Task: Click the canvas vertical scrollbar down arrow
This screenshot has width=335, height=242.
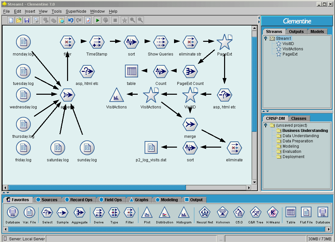Action: [x=254, y=182]
